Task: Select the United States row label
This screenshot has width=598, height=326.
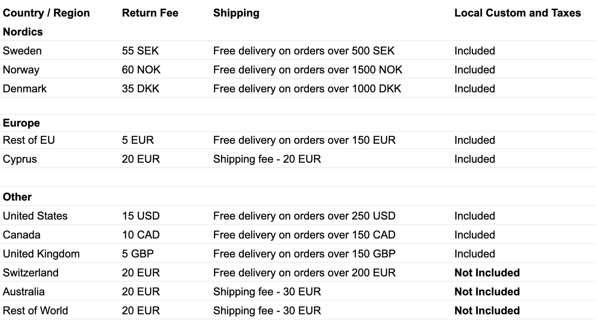Action: (x=35, y=216)
